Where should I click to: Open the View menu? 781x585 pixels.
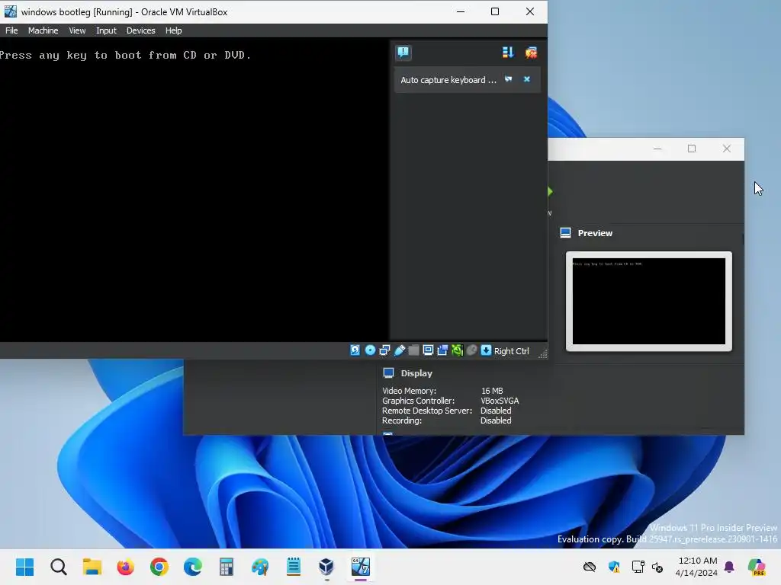point(77,30)
